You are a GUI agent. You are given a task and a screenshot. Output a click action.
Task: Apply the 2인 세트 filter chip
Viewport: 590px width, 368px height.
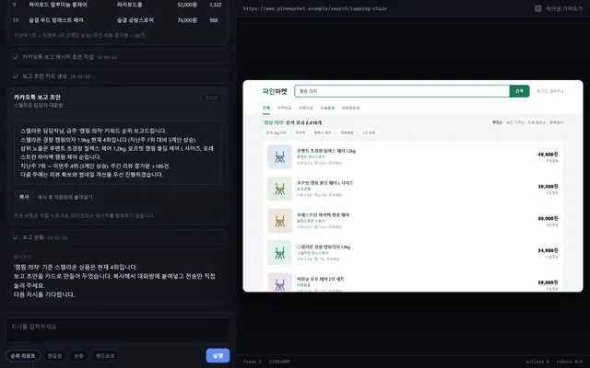(369, 132)
